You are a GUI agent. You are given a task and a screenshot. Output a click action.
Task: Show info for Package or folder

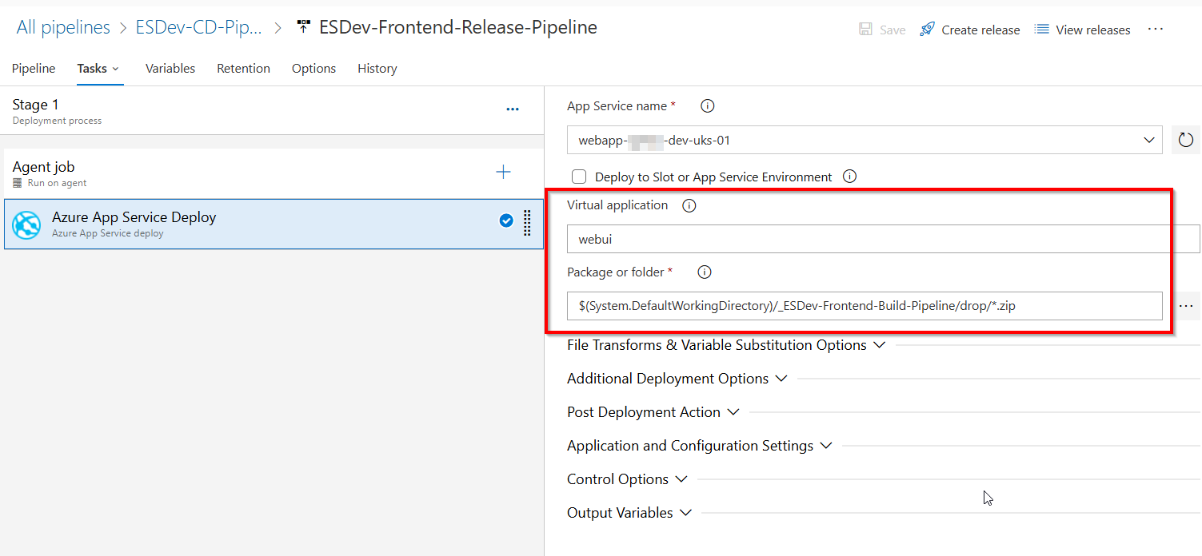(x=705, y=272)
